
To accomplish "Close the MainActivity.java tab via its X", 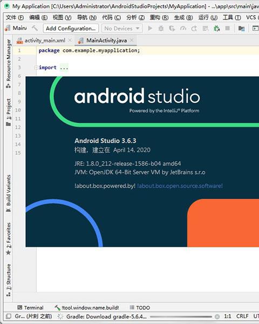I will 132,40.
